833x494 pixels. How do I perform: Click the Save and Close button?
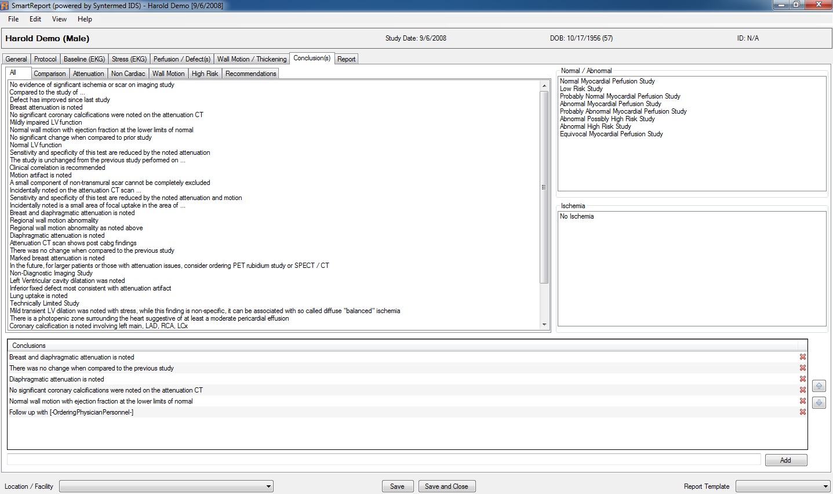[446, 486]
